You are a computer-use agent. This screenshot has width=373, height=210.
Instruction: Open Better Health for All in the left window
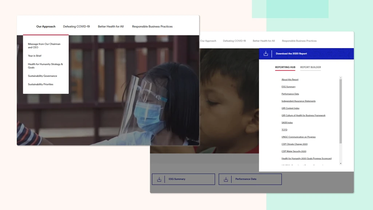coord(111,27)
